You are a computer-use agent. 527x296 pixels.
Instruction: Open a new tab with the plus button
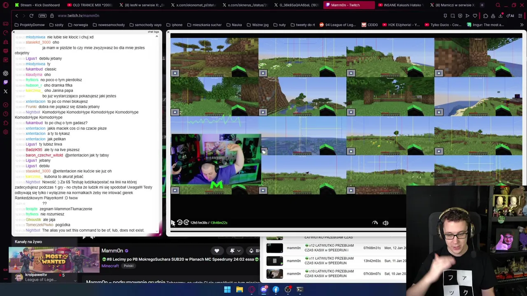pyautogui.click(x=482, y=5)
